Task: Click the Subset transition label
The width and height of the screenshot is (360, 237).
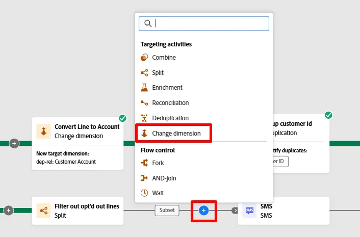Action: point(167,210)
